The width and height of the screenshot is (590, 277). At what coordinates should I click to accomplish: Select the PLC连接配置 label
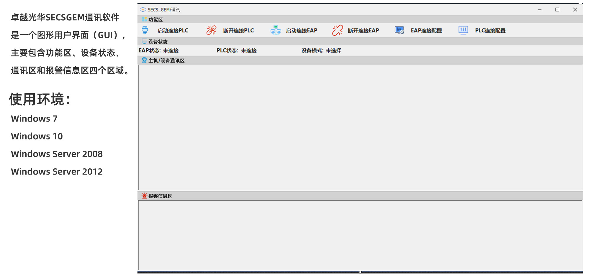pyautogui.click(x=490, y=31)
